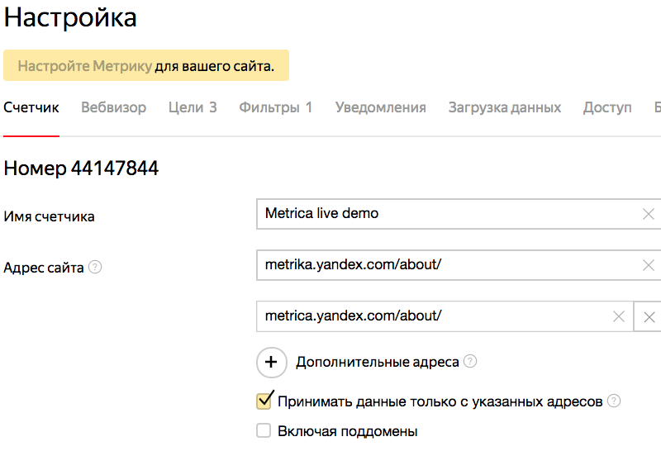This screenshot has height=451, width=661.
Task: Click the Включая поддомены label text
Action: click(x=347, y=431)
